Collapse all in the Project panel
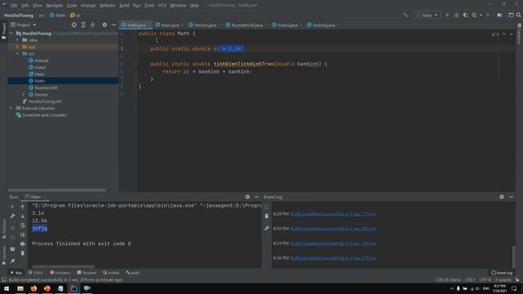This screenshot has height=294, width=523. [x=92, y=25]
